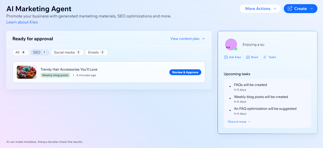Screen dimensions: 323x148
Task: Click the FAQs will be created task
Action: [x=250, y=85]
